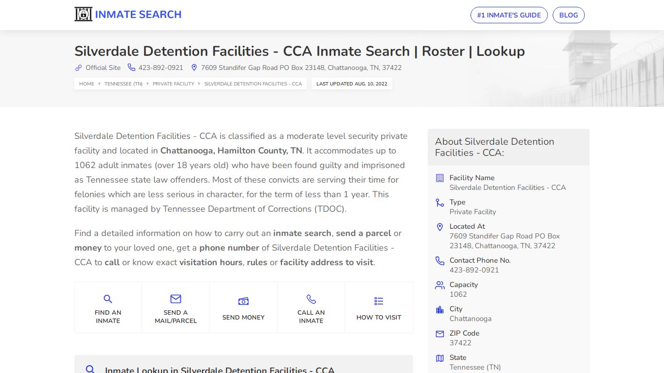The height and width of the screenshot is (373, 664).
Task: Select the city value Chattanooga
Action: click(x=471, y=319)
